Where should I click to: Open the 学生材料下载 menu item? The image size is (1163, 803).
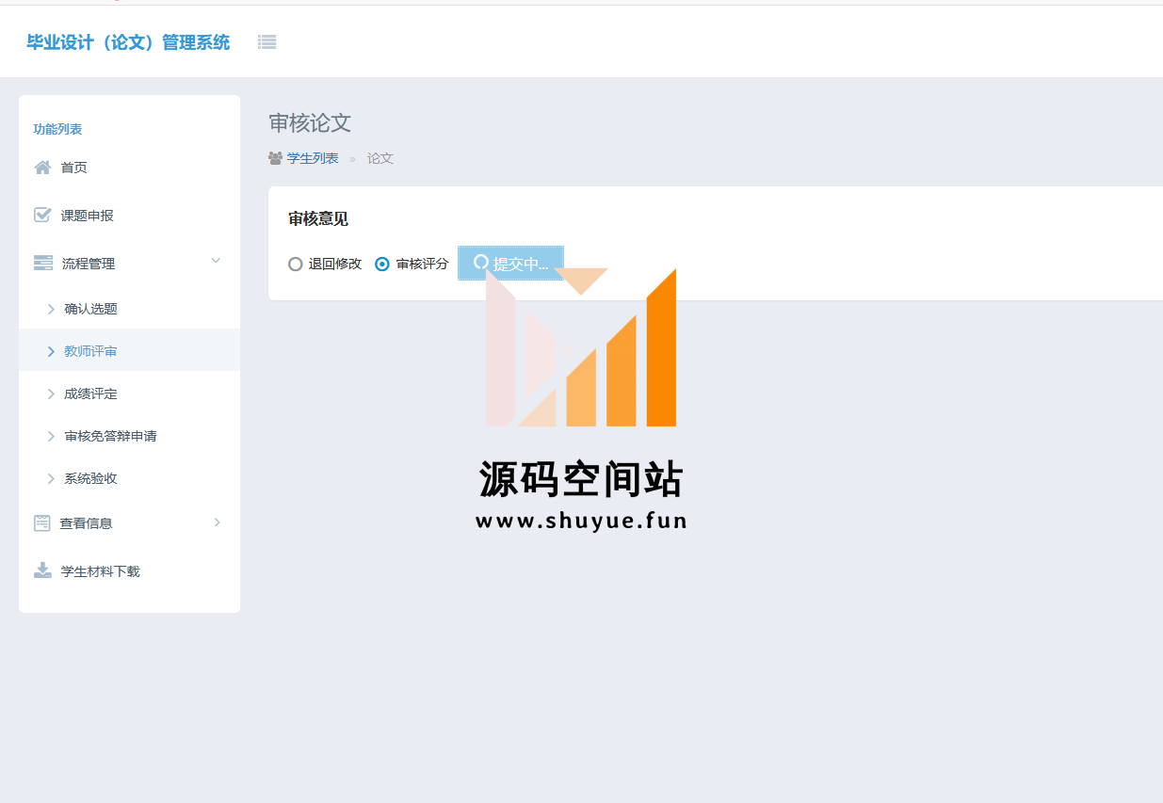coord(129,571)
